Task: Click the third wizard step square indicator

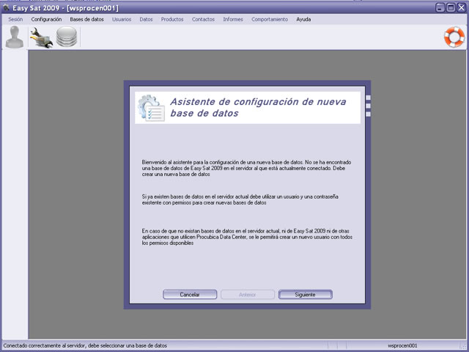Action: point(368,114)
